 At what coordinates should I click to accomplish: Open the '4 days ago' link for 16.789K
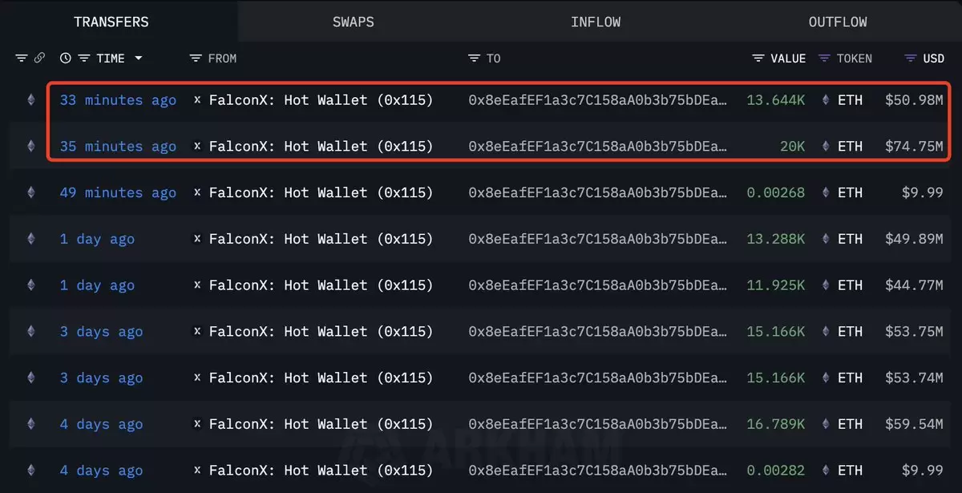(x=101, y=425)
